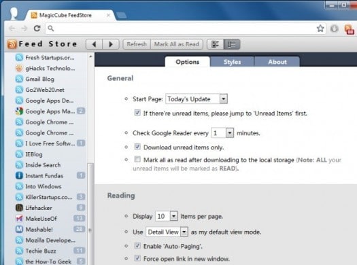Click the browser back arrow
This screenshot has width=357, height=265.
pos(12,29)
